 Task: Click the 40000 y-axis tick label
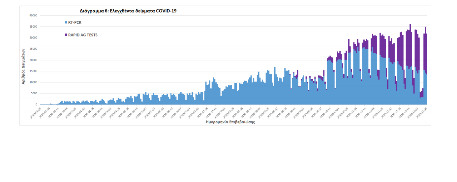coord(33,15)
